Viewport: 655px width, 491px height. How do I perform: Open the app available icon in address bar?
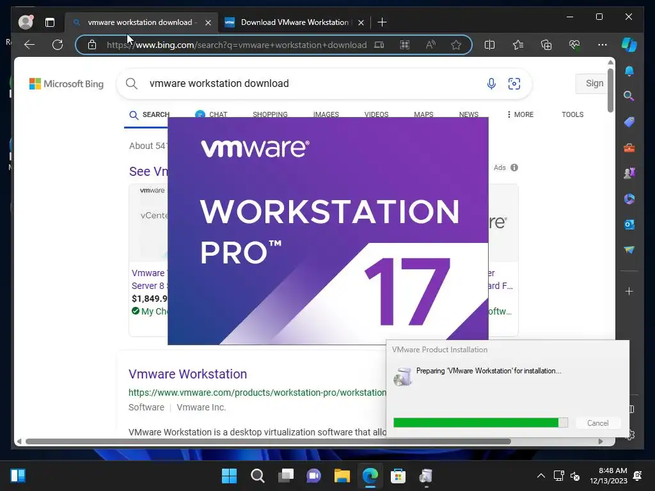(x=379, y=45)
